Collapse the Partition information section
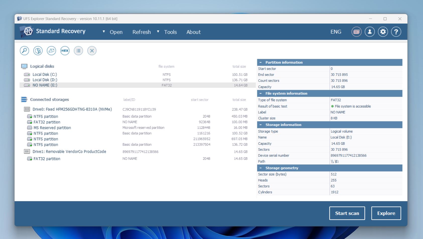 pyautogui.click(x=261, y=62)
